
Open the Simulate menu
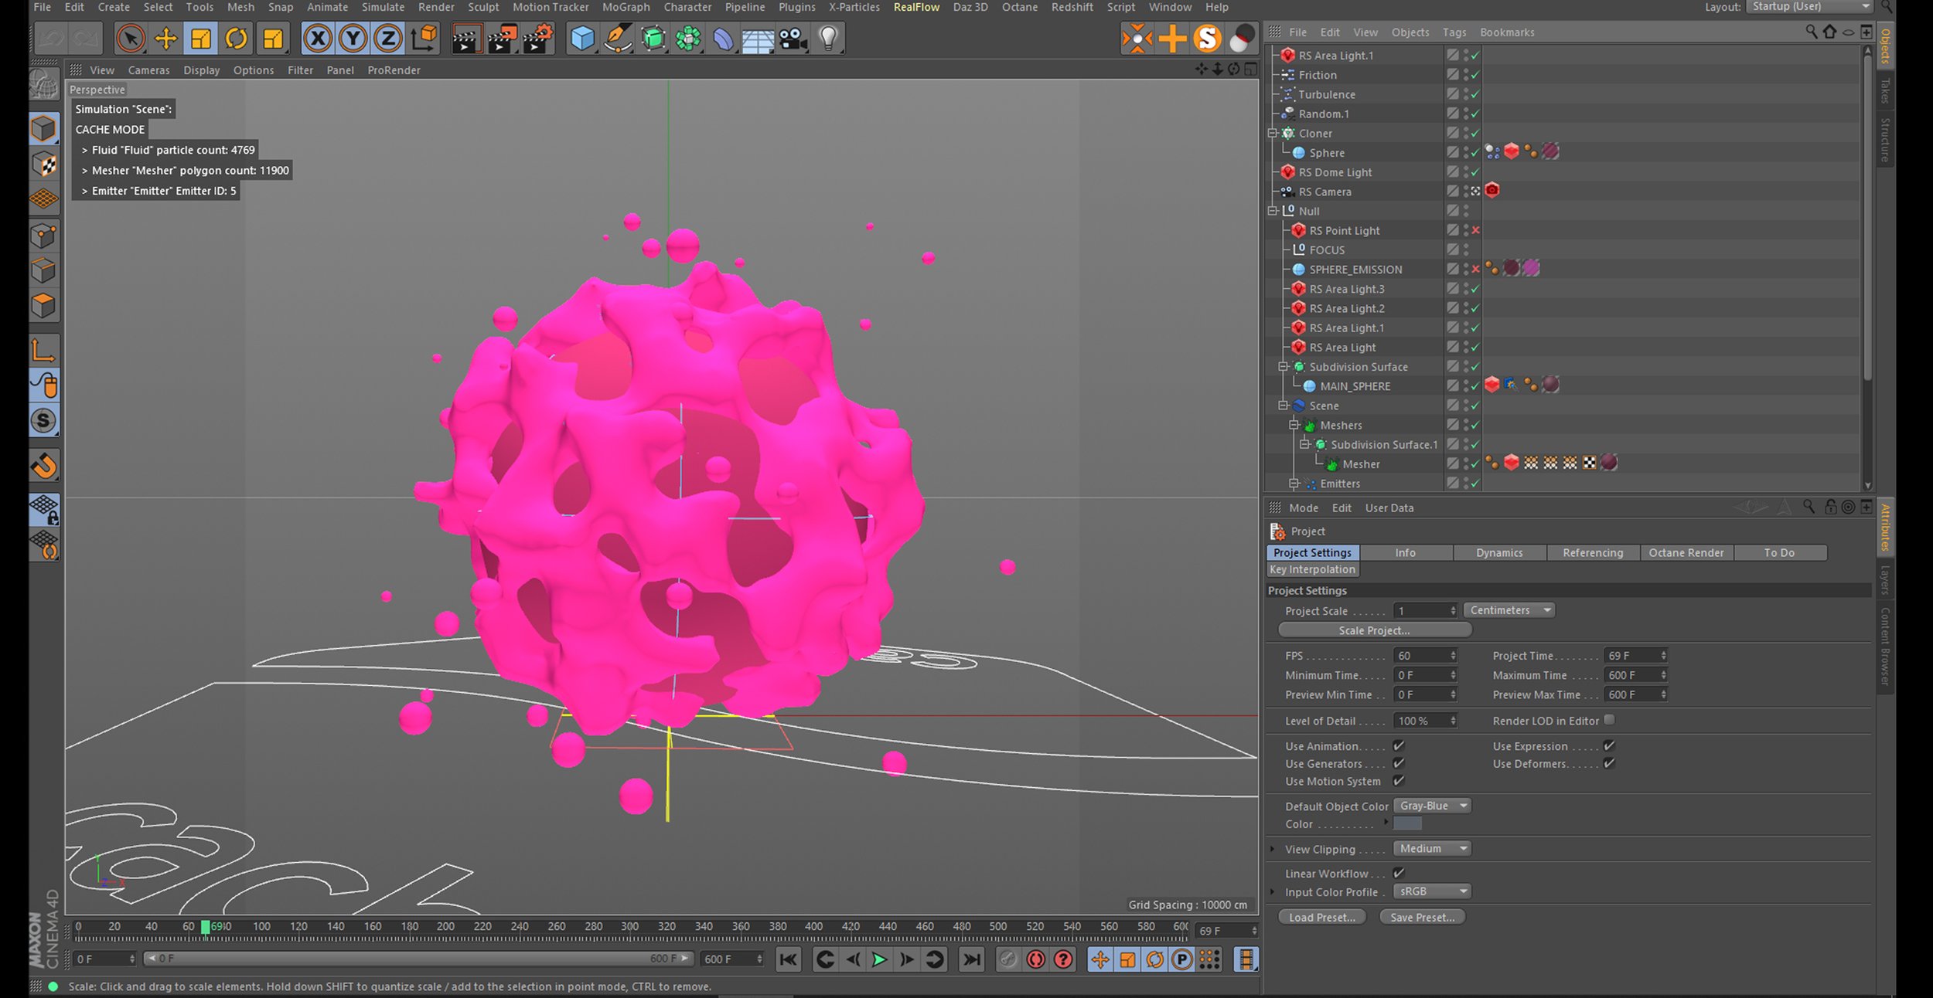[383, 7]
